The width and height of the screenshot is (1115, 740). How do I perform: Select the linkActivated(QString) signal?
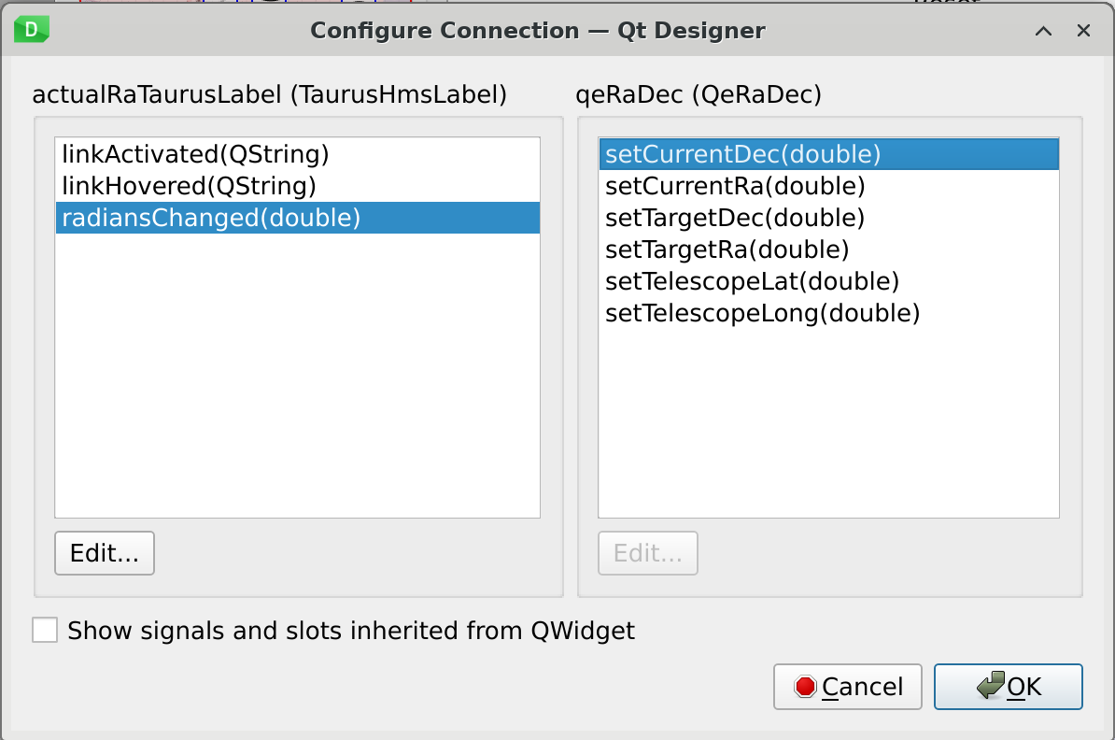click(x=193, y=153)
